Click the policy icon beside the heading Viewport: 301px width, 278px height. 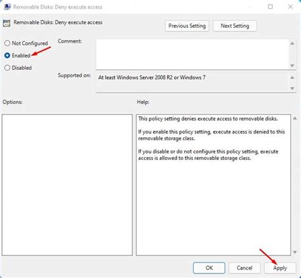[x=6, y=23]
